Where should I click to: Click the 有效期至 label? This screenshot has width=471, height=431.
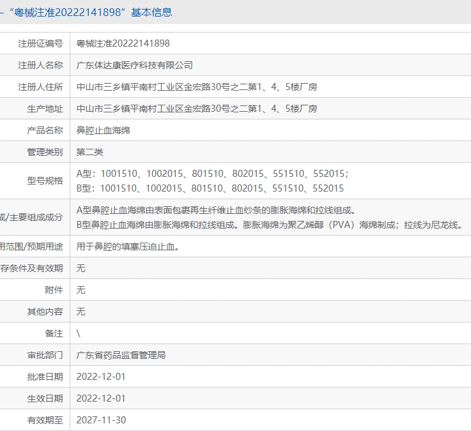pos(45,420)
